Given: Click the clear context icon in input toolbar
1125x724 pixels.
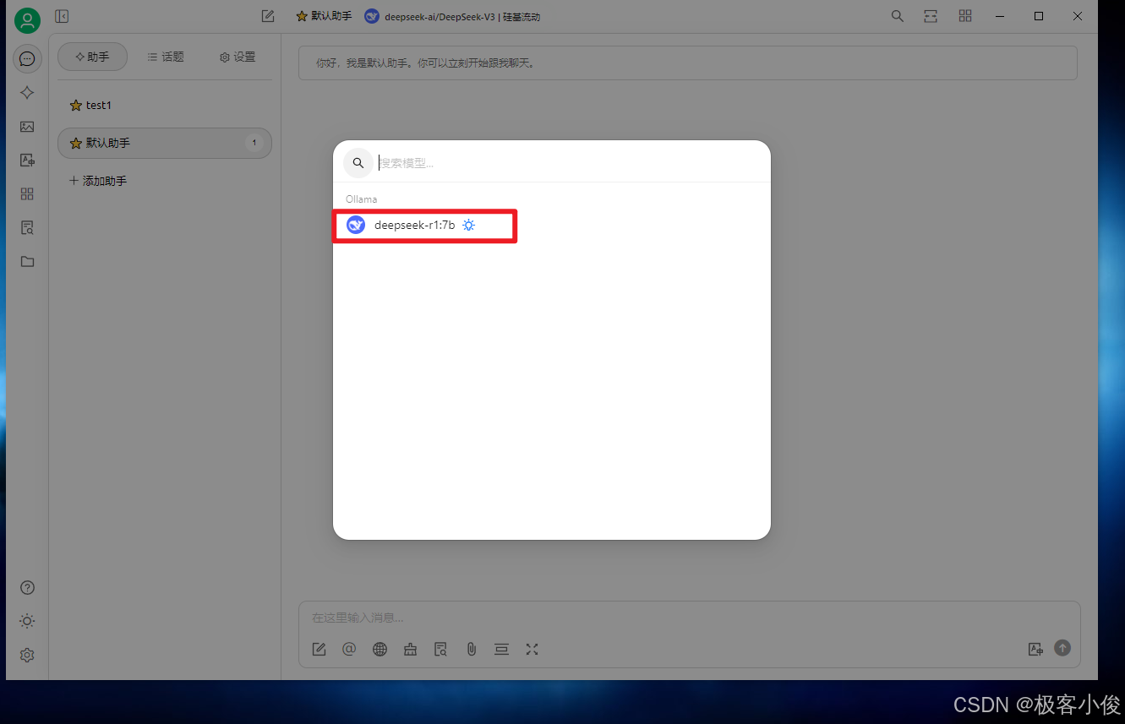Looking at the screenshot, I should (x=501, y=649).
